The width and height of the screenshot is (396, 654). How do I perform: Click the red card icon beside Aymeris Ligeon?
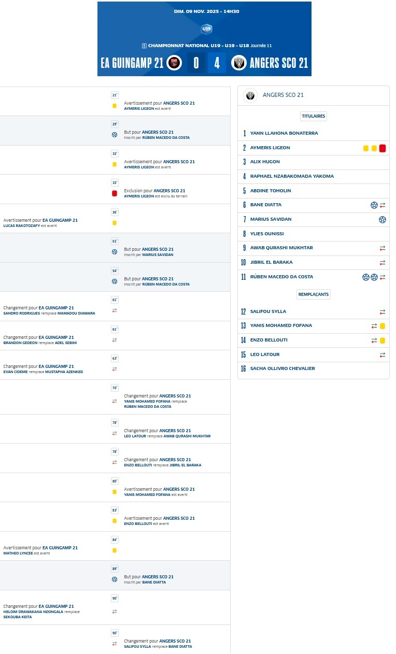click(383, 148)
